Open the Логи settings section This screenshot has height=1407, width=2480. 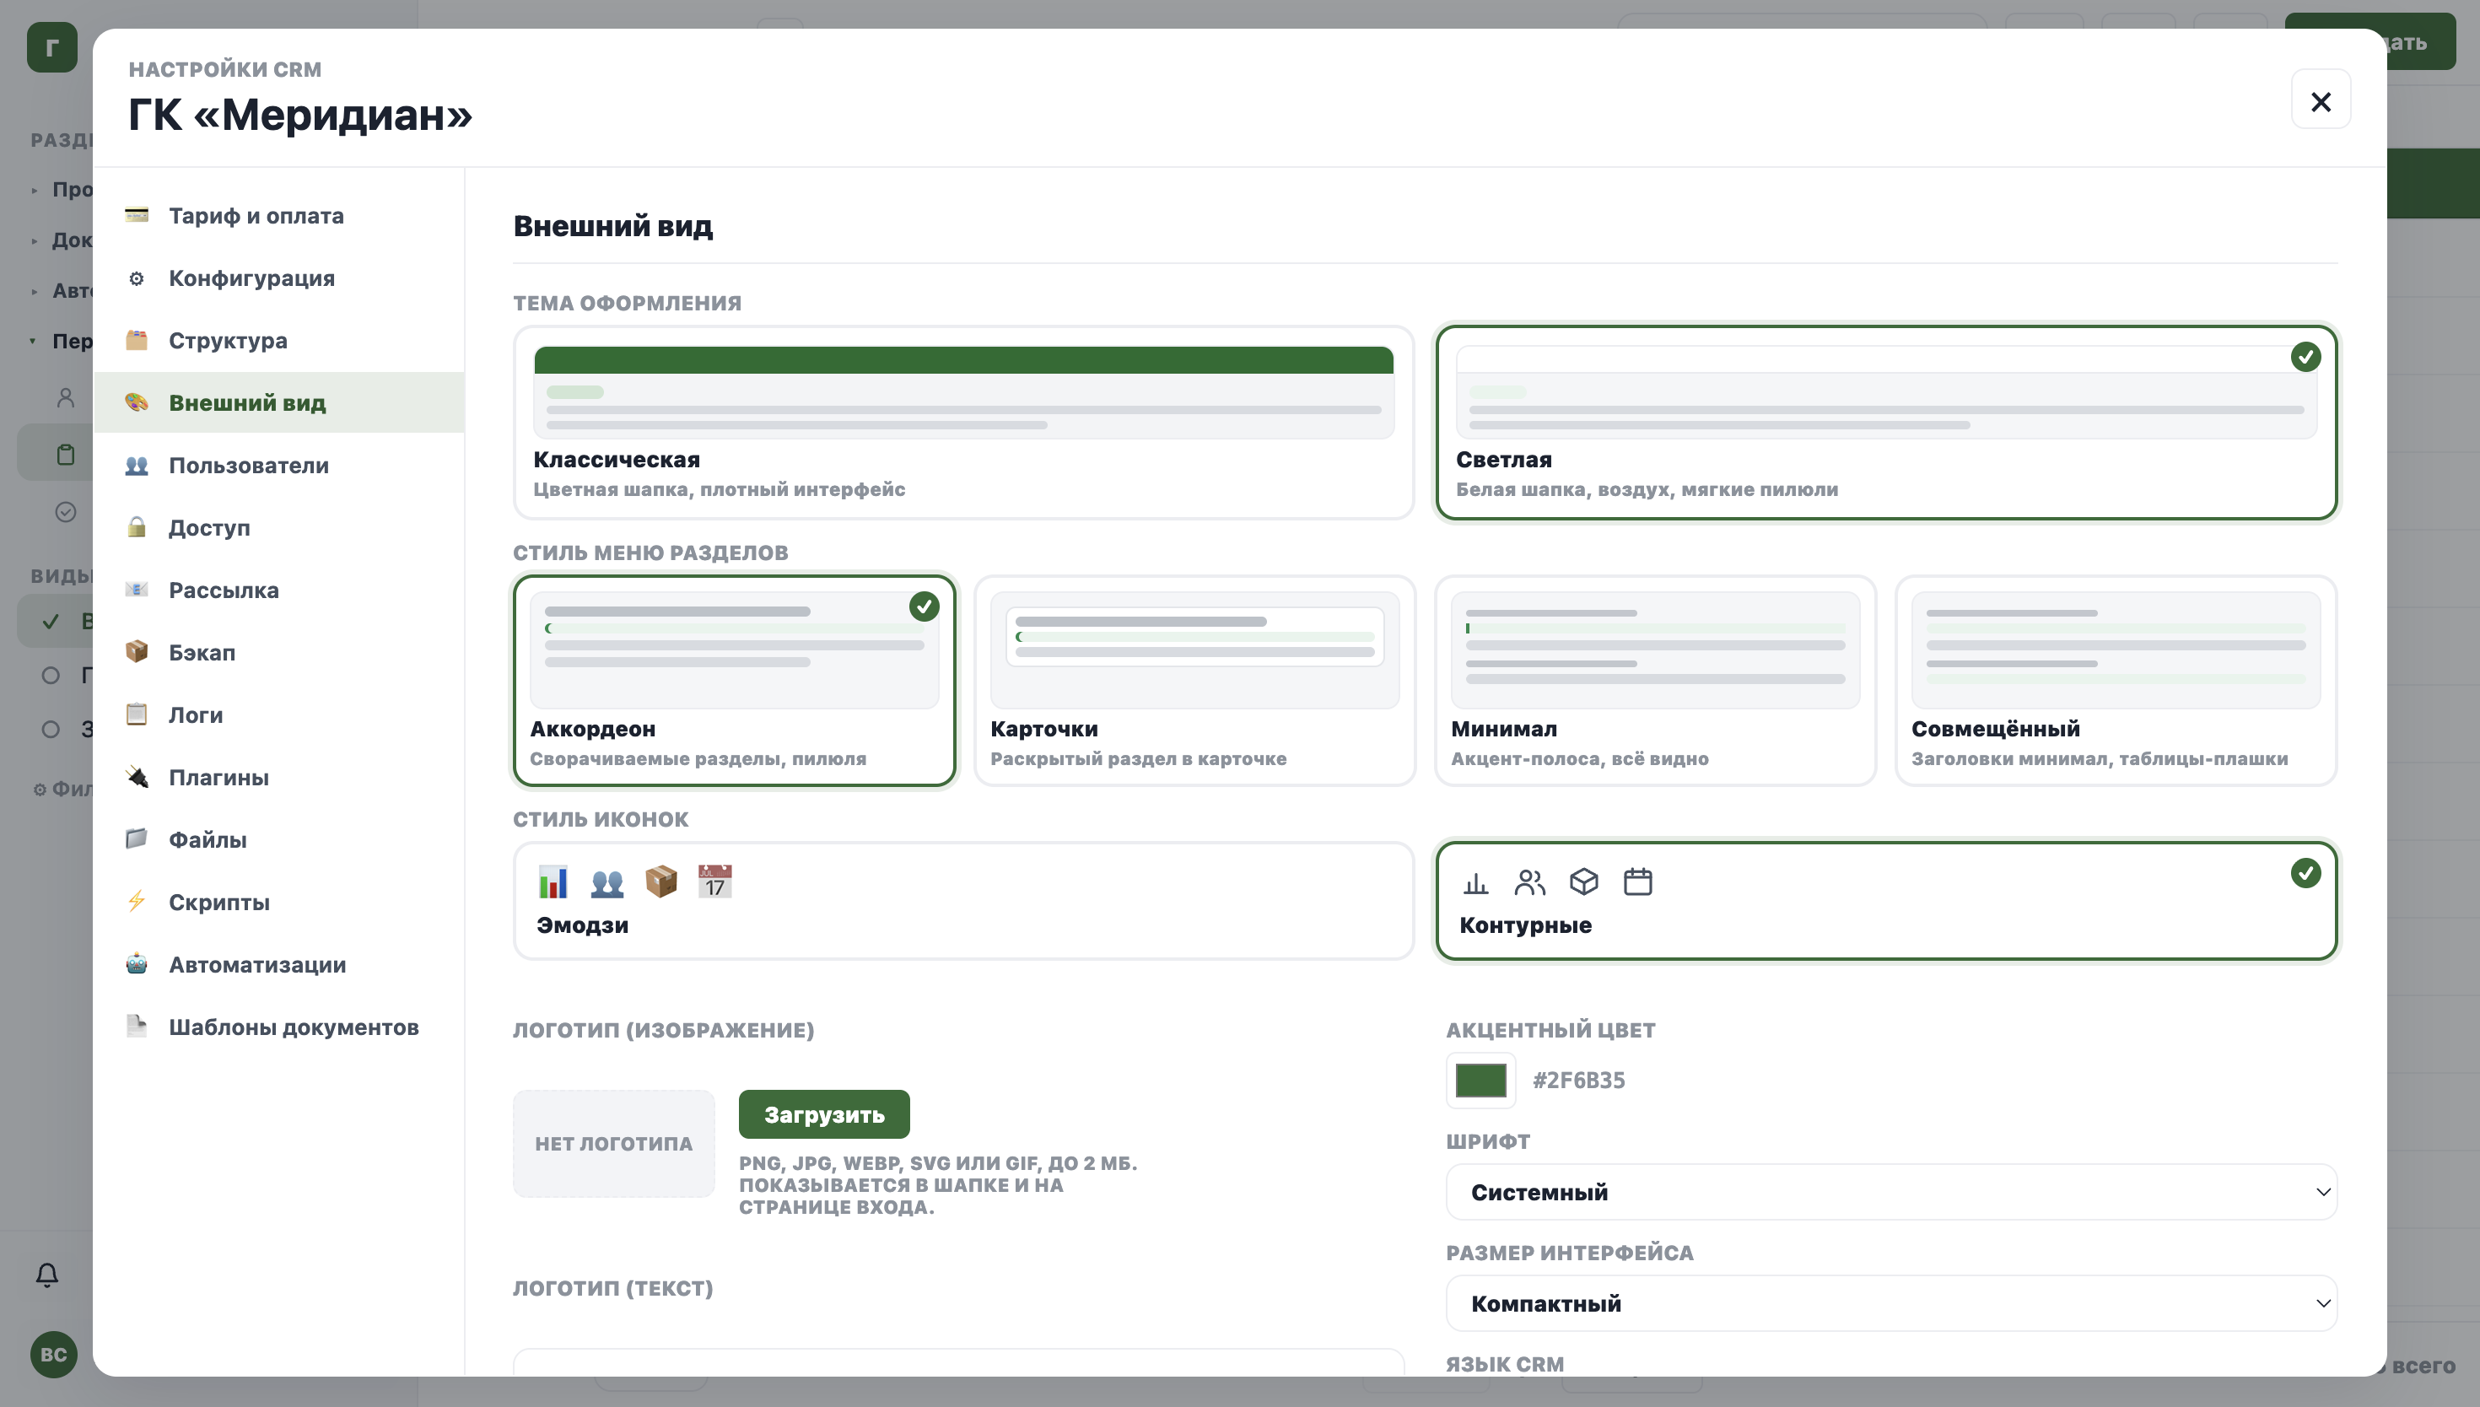tap(279, 714)
